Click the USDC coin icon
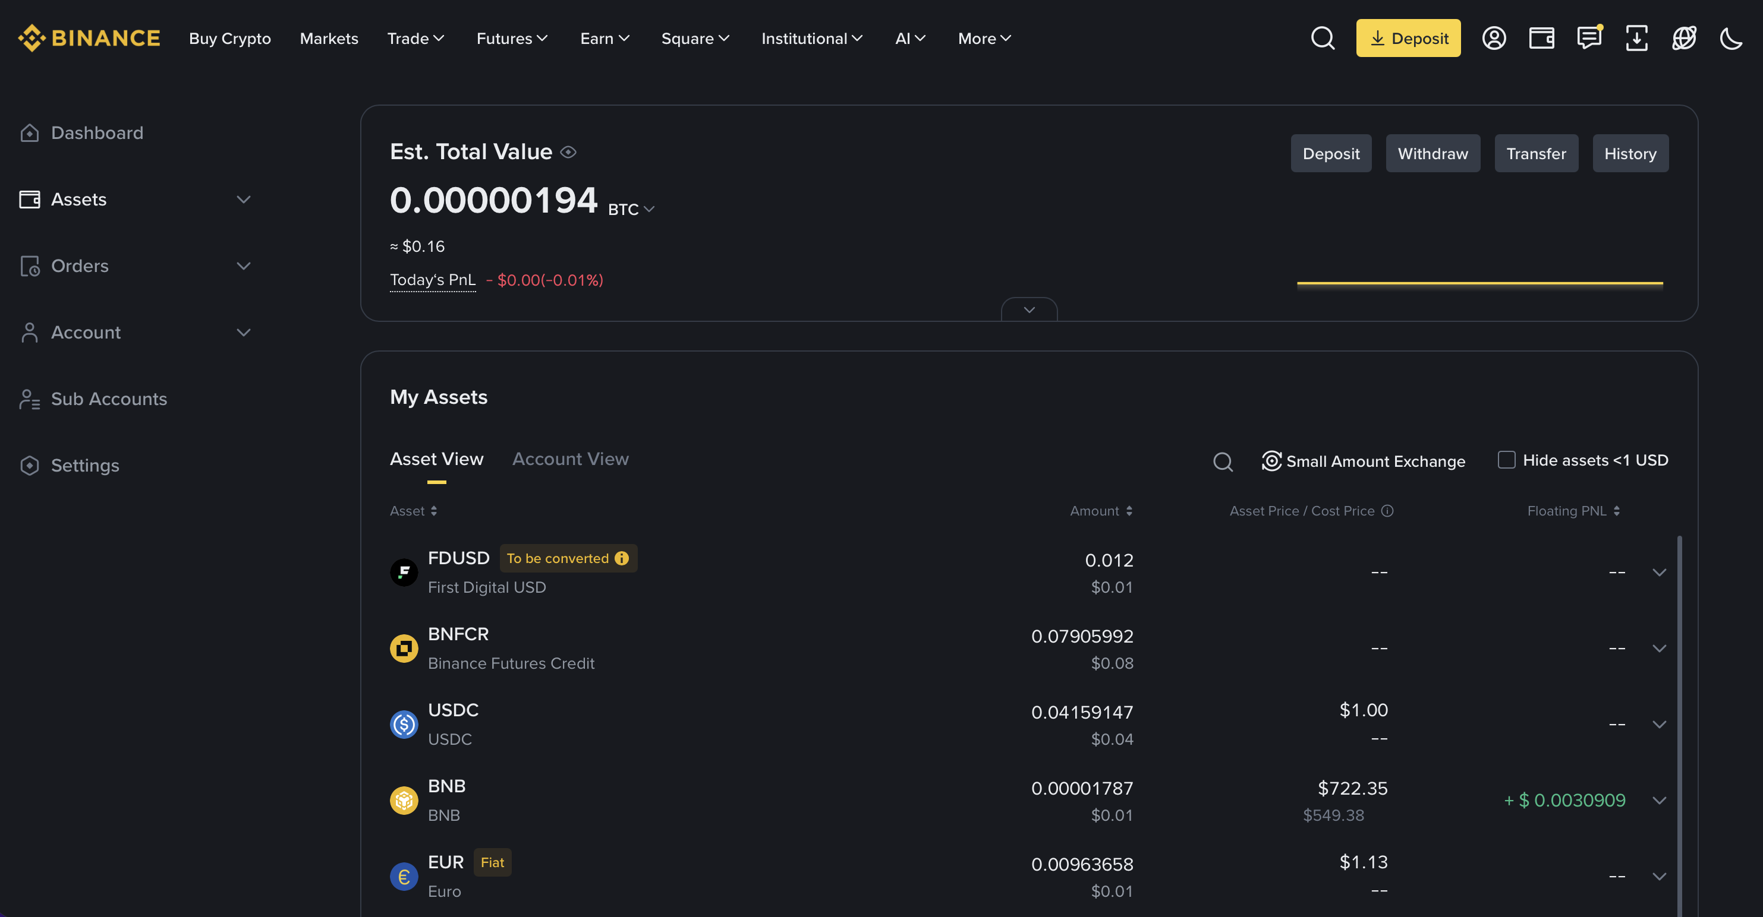The width and height of the screenshot is (1763, 917). point(404,724)
